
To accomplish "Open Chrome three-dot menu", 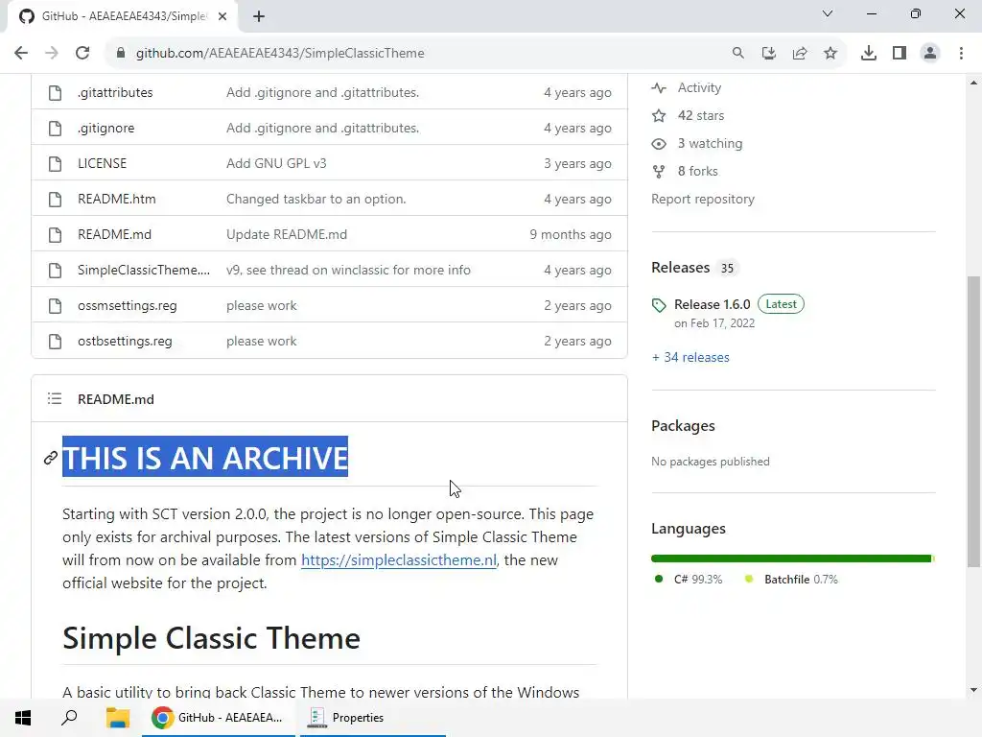I will (x=961, y=54).
